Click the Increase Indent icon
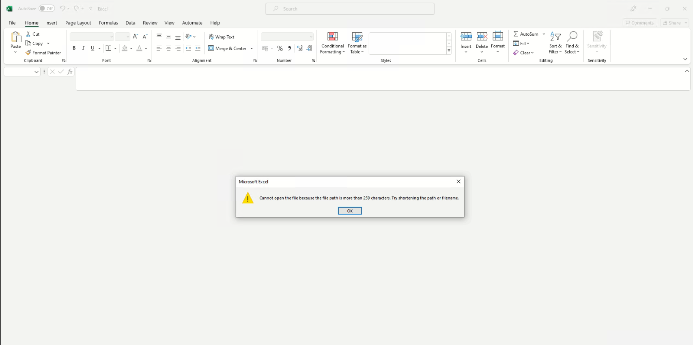Viewport: 693px width, 345px height. (x=198, y=48)
